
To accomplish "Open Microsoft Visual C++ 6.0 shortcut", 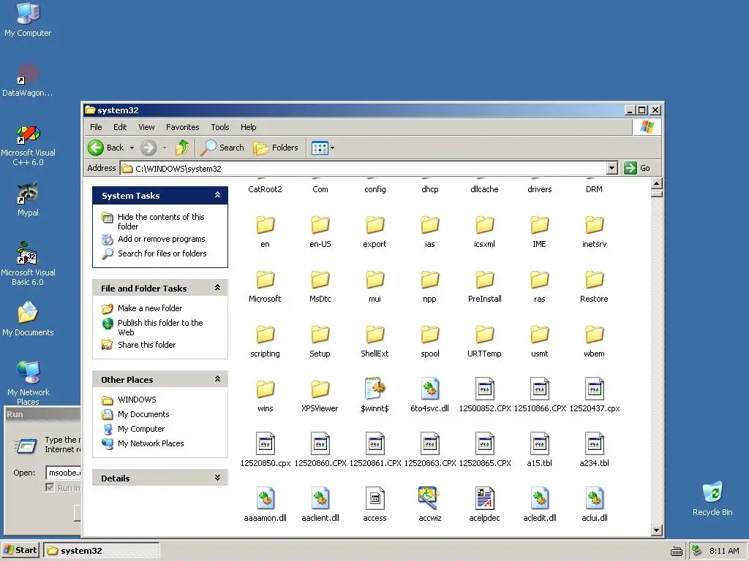I will tap(28, 145).
